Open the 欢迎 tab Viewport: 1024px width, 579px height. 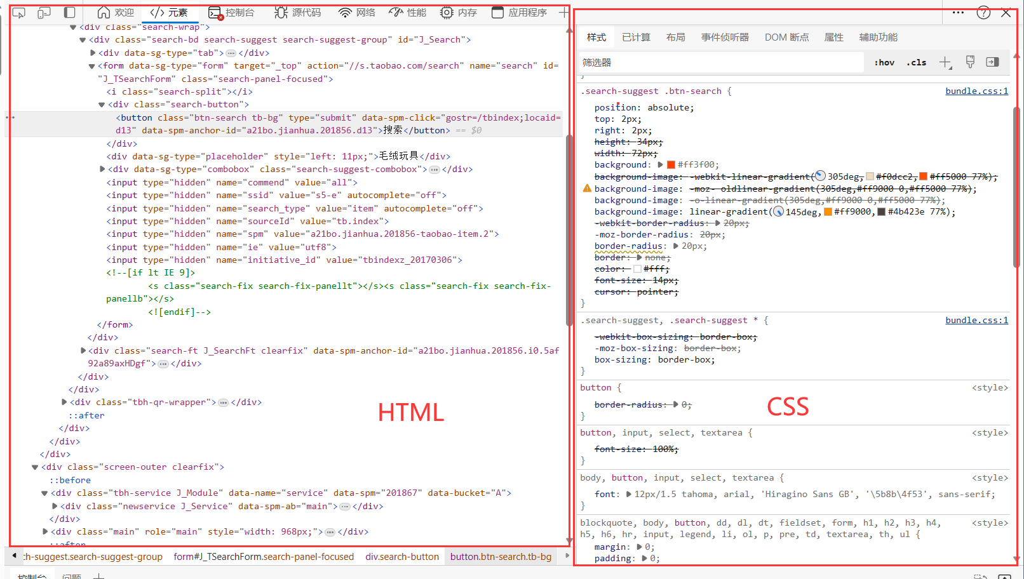116,13
